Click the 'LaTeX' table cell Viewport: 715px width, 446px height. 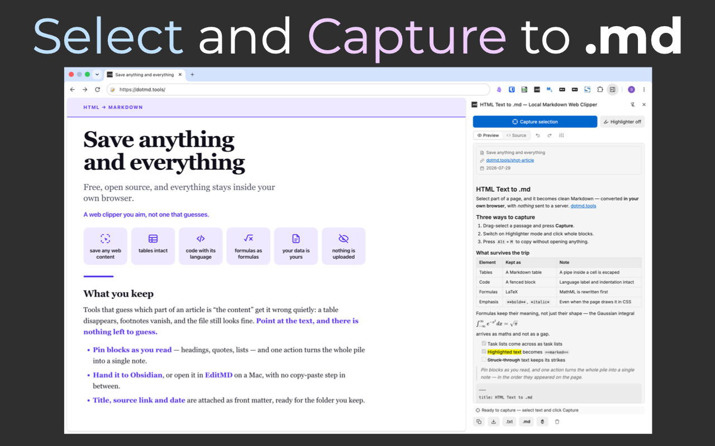(530, 292)
